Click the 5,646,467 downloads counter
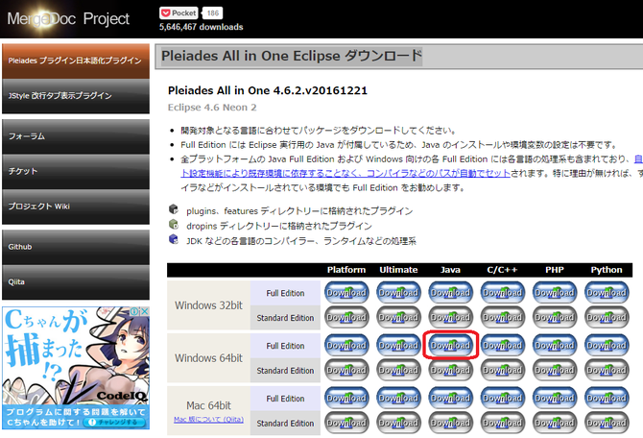The width and height of the screenshot is (643, 438). click(x=201, y=27)
